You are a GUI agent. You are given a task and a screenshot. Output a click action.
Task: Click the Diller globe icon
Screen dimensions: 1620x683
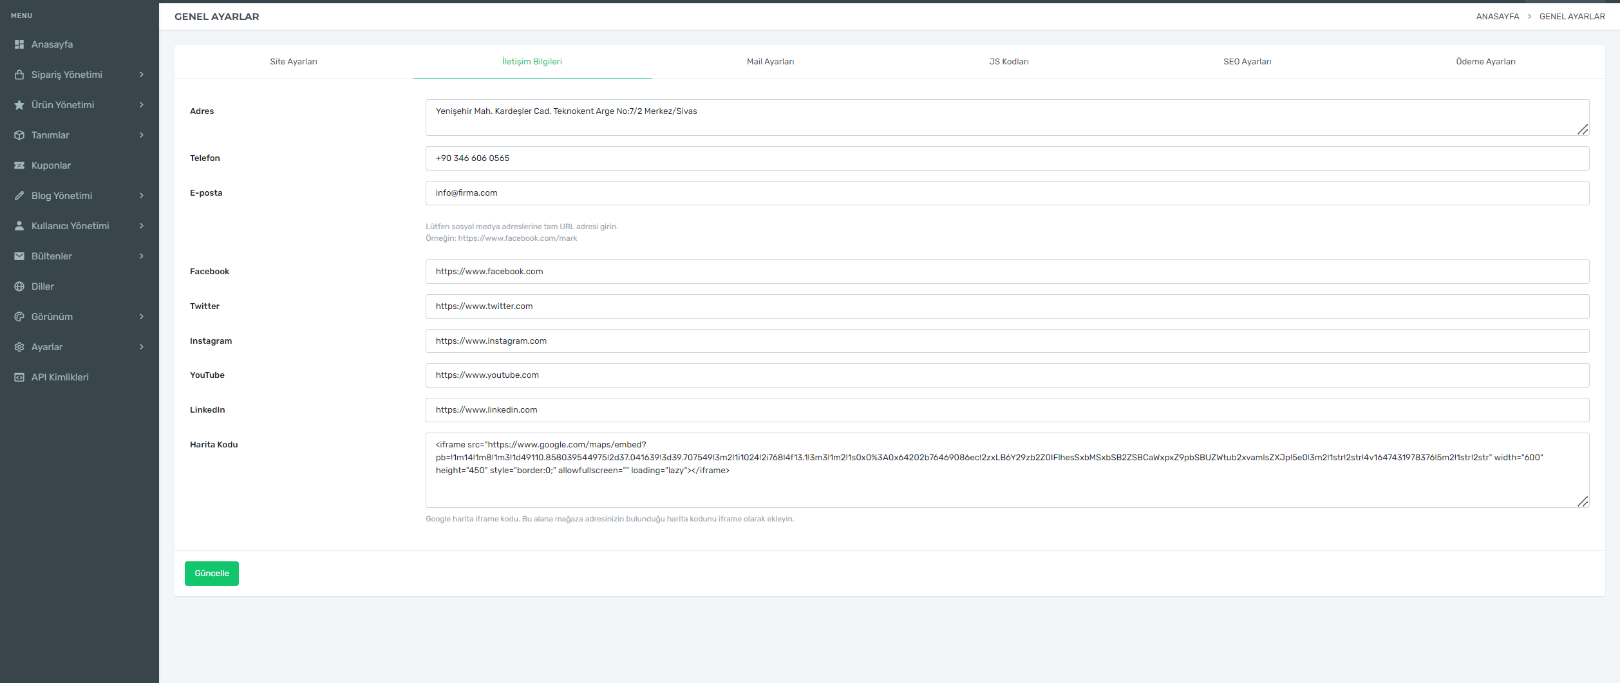pos(19,286)
